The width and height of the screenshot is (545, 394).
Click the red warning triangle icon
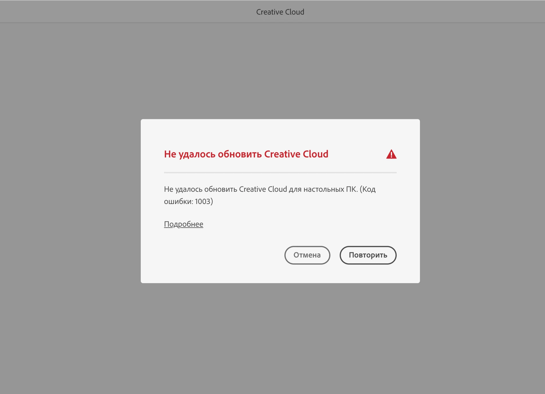point(391,154)
